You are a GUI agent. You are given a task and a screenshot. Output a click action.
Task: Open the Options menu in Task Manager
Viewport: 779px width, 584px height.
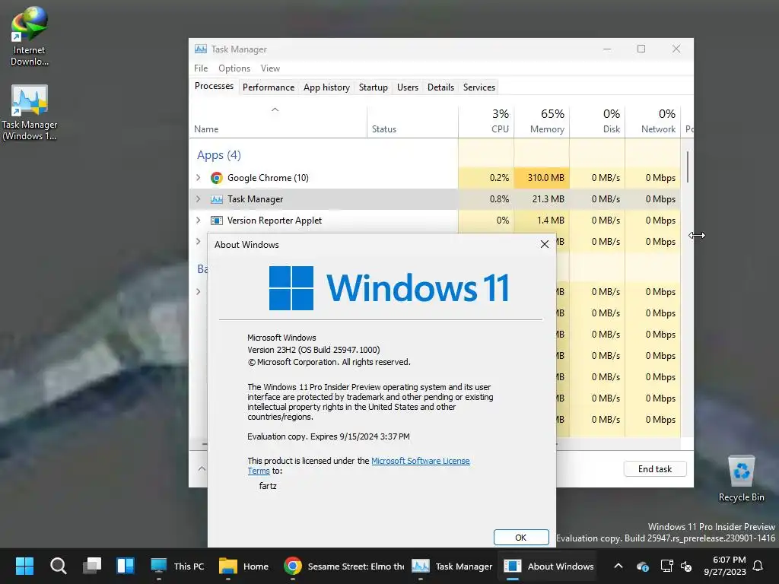point(234,68)
